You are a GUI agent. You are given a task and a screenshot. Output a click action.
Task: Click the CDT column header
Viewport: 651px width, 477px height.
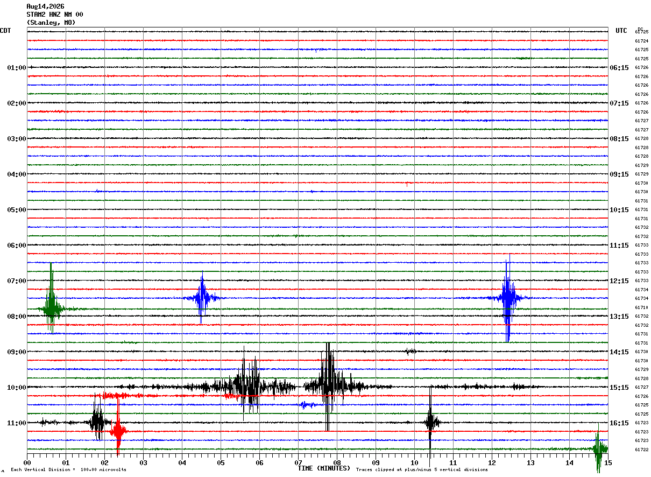[5, 31]
